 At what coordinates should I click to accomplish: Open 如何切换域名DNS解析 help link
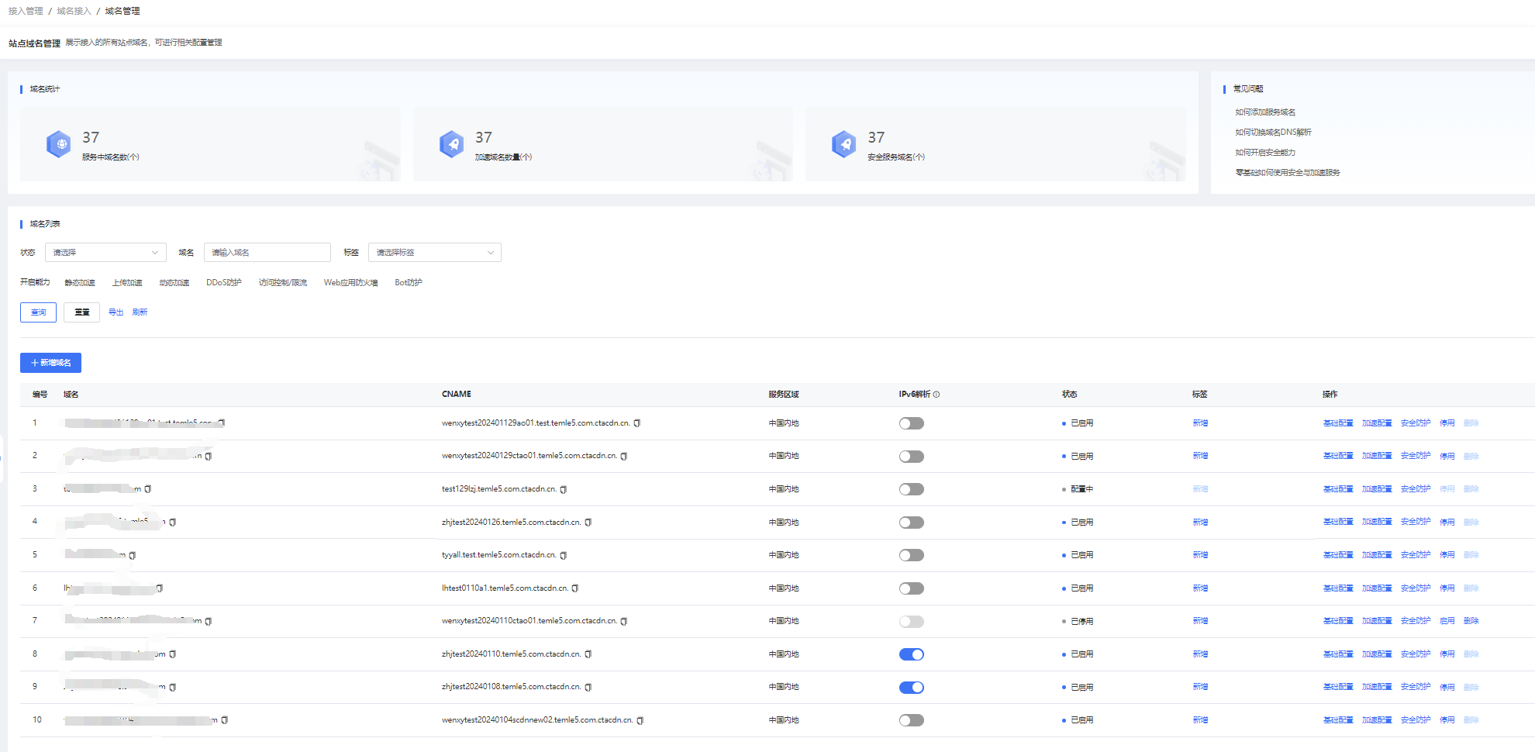point(1273,133)
